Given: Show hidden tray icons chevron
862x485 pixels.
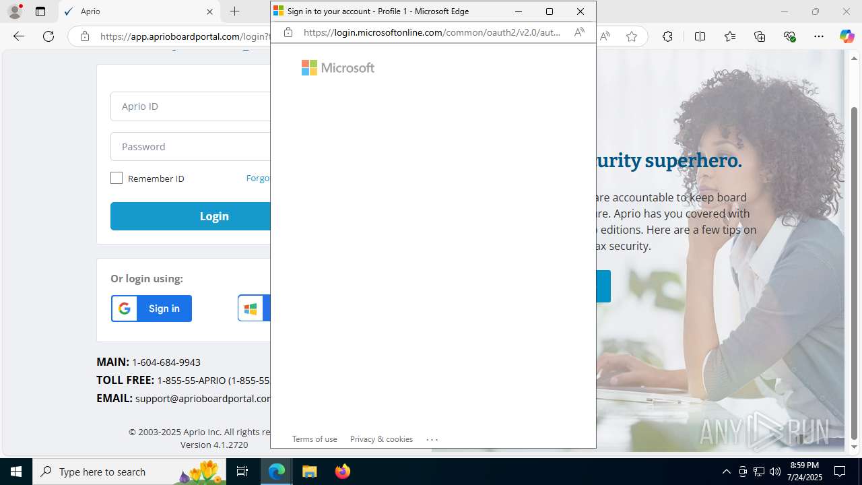Looking at the screenshot, I should tap(726, 472).
